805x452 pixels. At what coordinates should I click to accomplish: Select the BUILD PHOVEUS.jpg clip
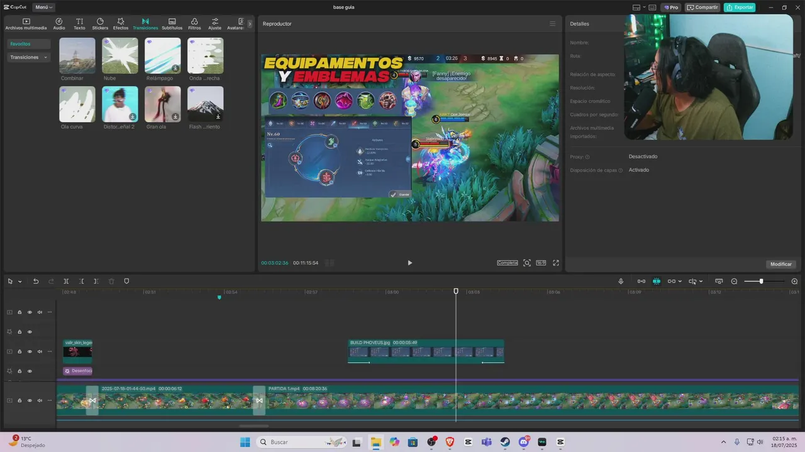[426, 352]
